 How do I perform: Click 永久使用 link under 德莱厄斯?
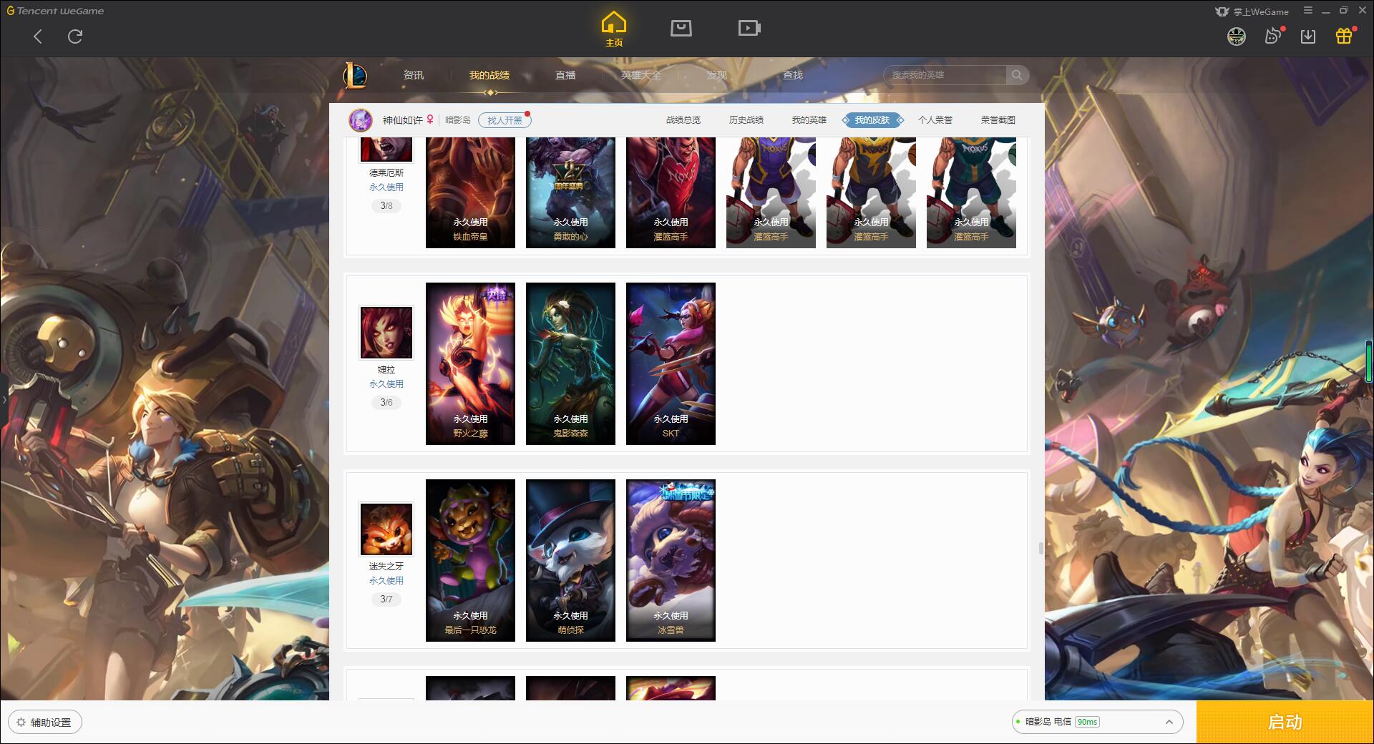(386, 187)
